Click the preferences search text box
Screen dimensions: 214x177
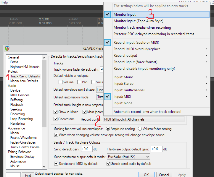coord(13,175)
